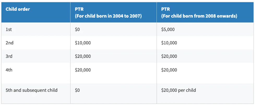Screen dimensions: 255x106
Task: Click the $0 value in the 1st child row
Action: pyautogui.click(x=78, y=29)
